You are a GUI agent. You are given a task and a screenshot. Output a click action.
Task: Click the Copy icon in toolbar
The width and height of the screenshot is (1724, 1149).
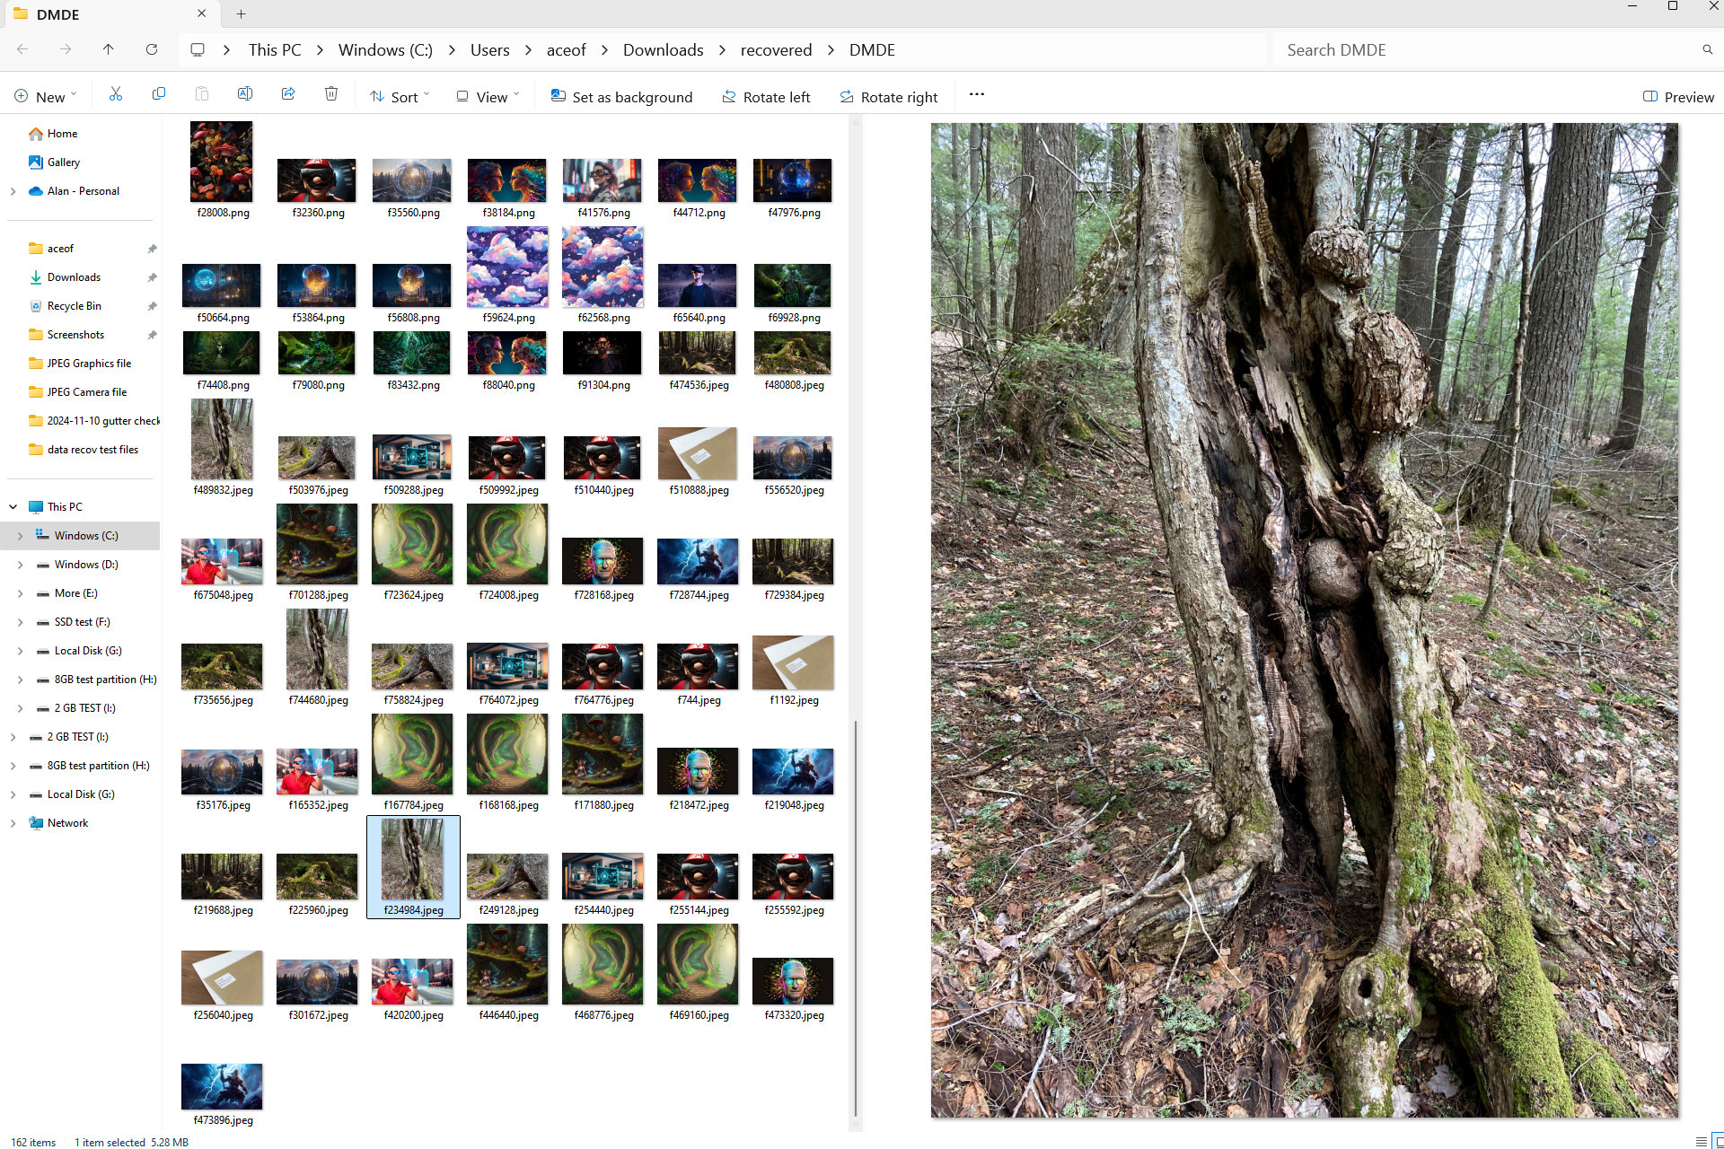coord(159,95)
